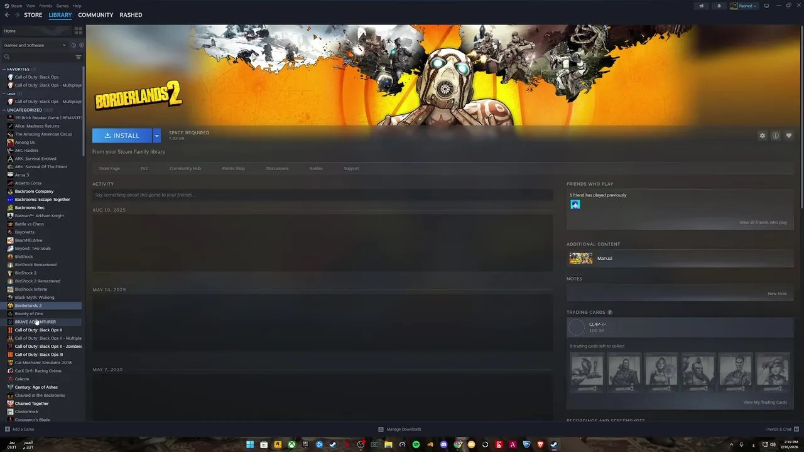This screenshot has height=452, width=804.
Task: Open the DLC link
Action: [144, 168]
